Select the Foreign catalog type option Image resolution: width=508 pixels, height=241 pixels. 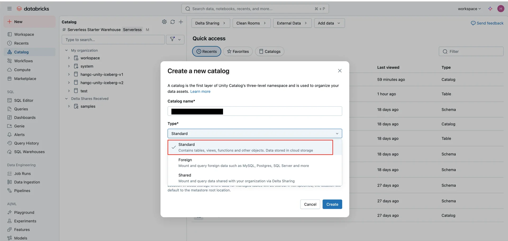tap(255, 163)
